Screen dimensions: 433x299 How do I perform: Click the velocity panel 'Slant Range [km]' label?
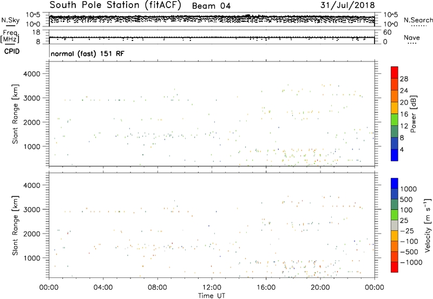coord(15,225)
